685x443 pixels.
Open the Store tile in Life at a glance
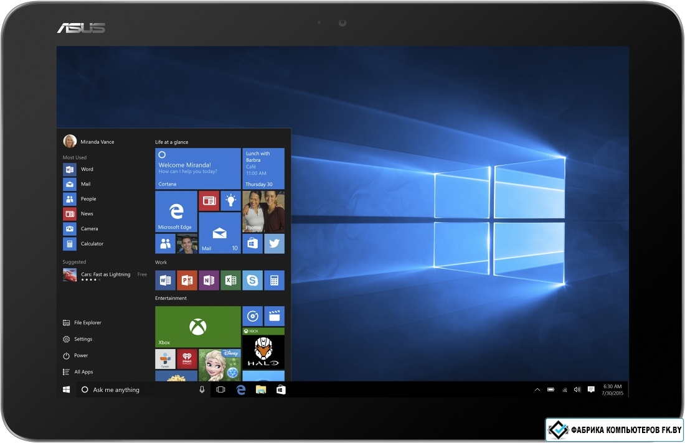[252, 243]
